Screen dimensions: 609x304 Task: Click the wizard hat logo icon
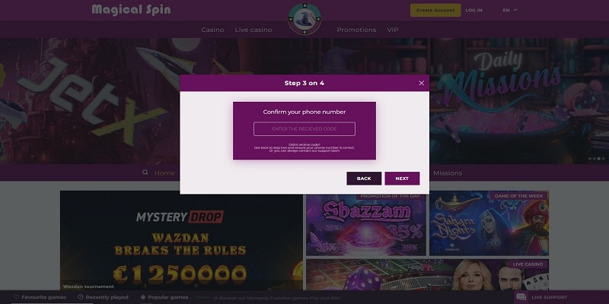304,18
